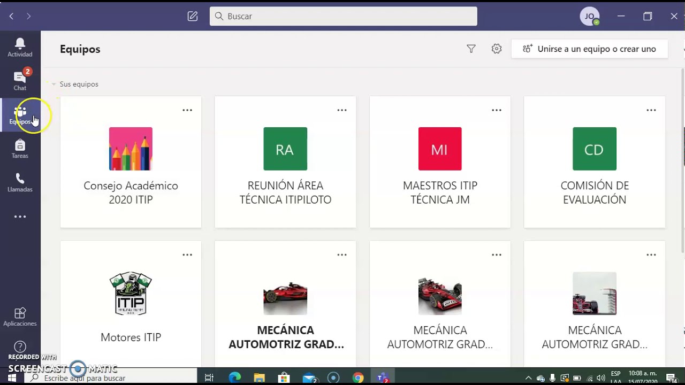Open Tareas in the sidebar
Image resolution: width=685 pixels, height=385 pixels.
click(x=20, y=149)
